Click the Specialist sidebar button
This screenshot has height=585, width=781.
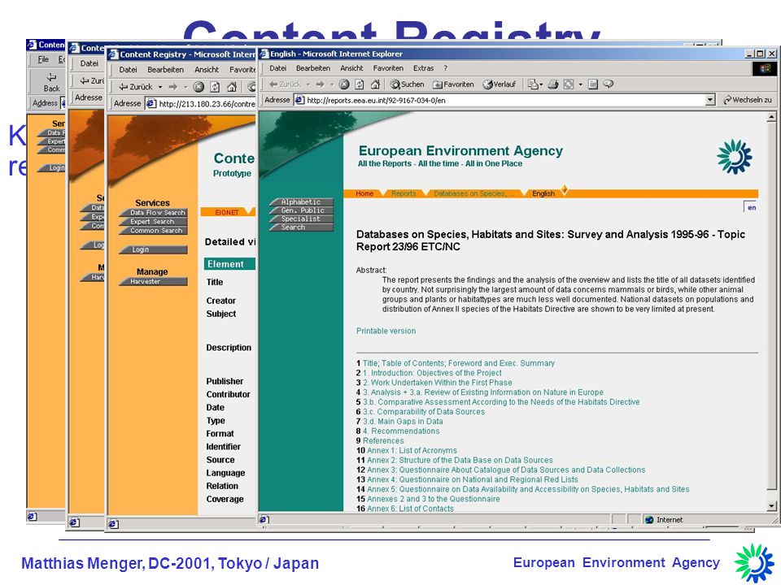(301, 219)
